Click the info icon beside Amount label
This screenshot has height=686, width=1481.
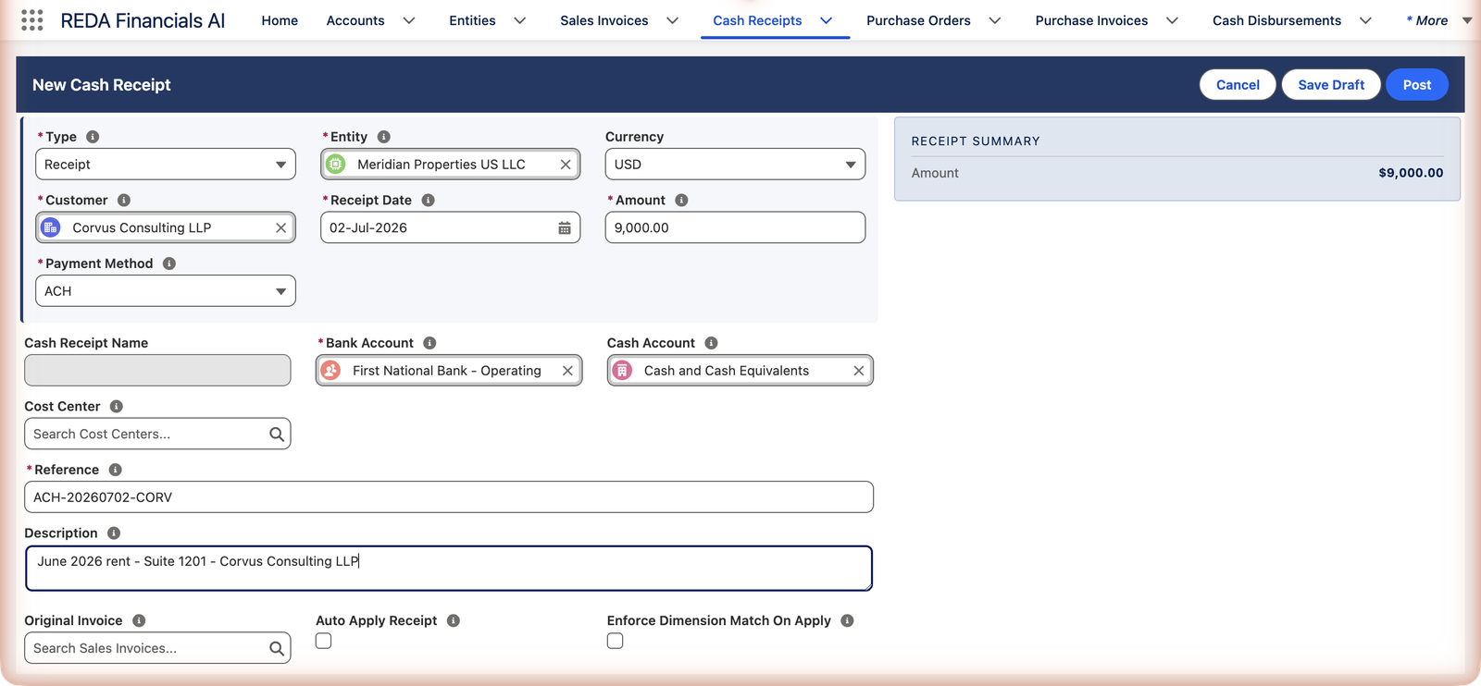tap(681, 201)
